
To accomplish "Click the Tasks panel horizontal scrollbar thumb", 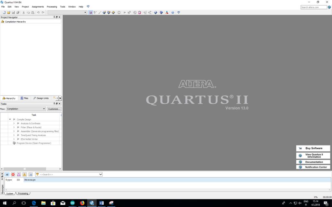I will click(25, 169).
